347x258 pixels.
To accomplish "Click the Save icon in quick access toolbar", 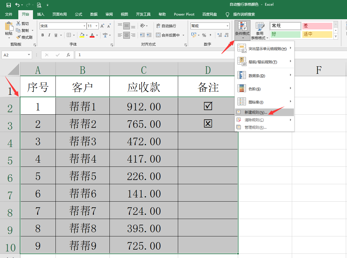I will tap(9, 5).
